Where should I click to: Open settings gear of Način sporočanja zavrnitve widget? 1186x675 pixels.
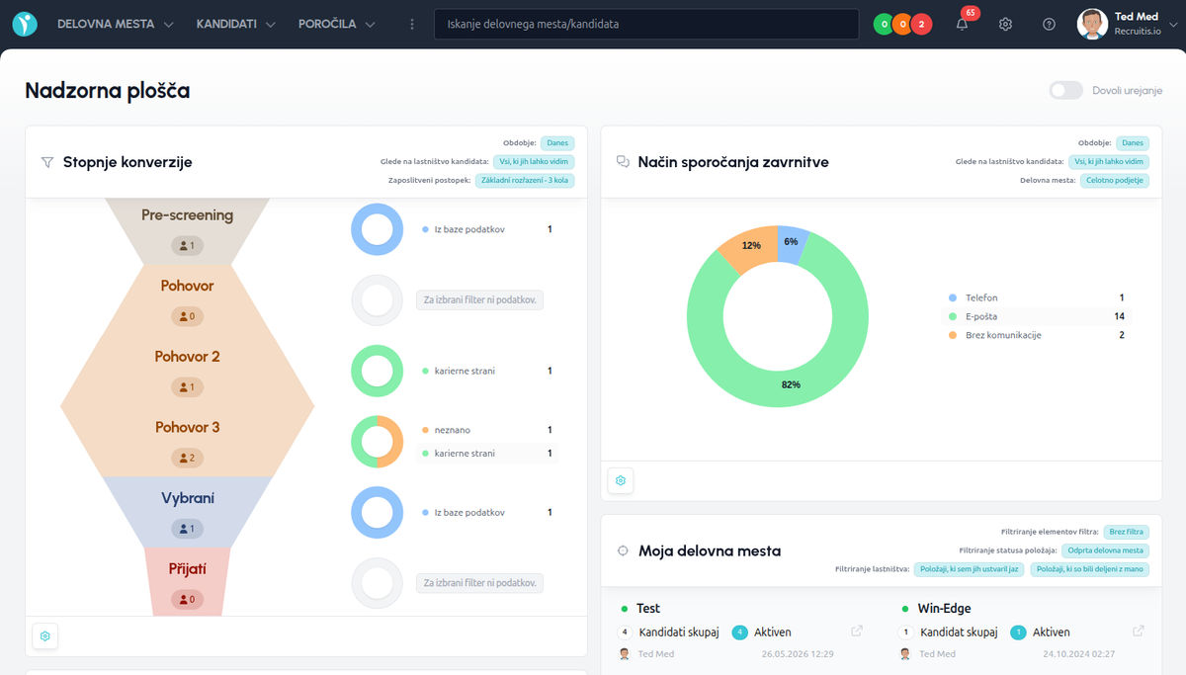click(x=621, y=480)
